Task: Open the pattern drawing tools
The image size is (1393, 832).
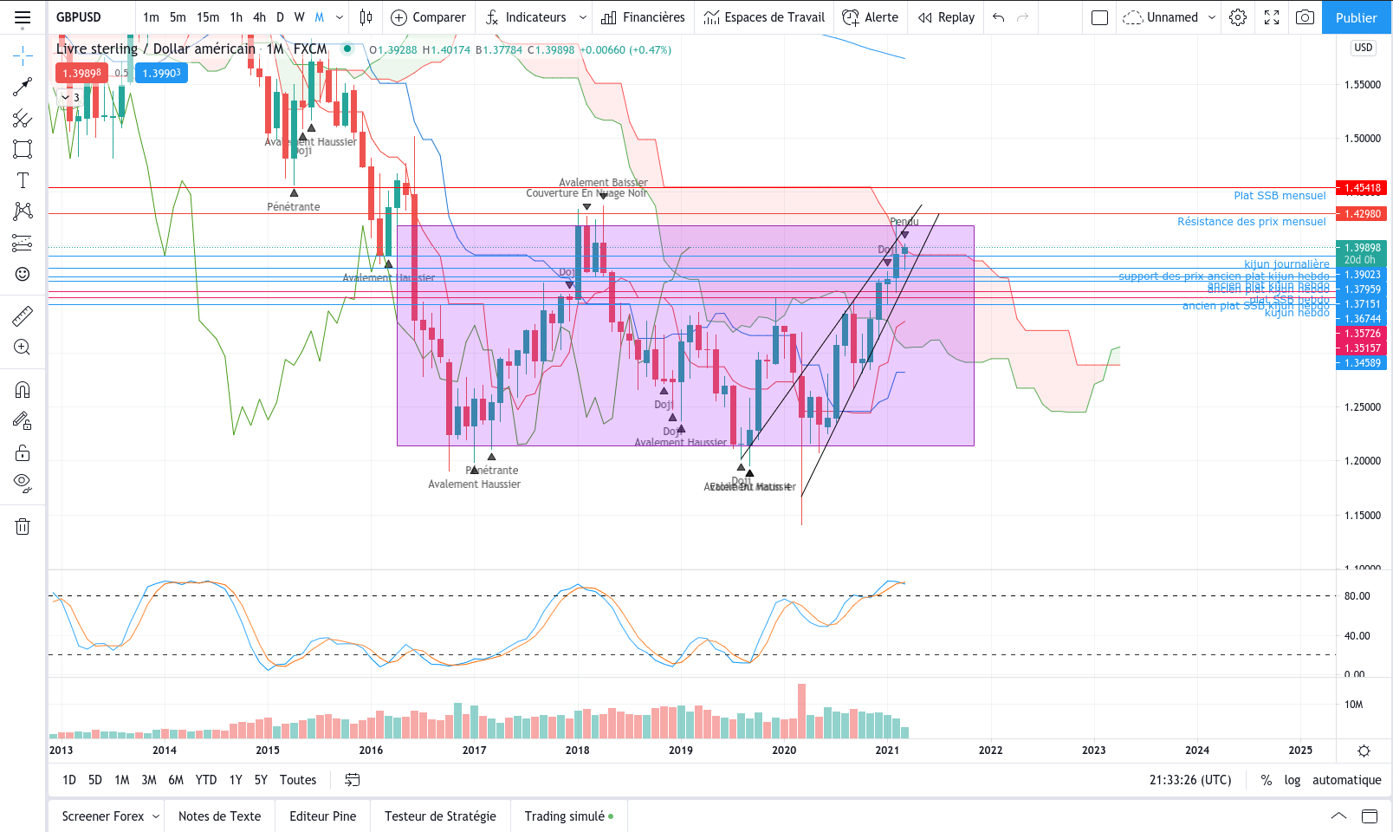Action: [x=23, y=211]
